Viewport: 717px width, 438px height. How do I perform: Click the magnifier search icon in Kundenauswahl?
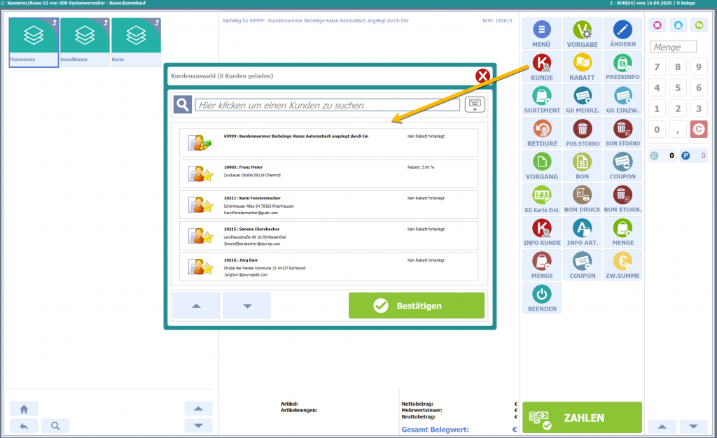(183, 105)
